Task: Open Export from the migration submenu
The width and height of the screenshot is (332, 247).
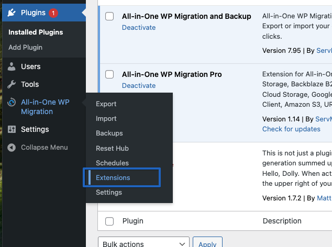Action: click(x=106, y=104)
